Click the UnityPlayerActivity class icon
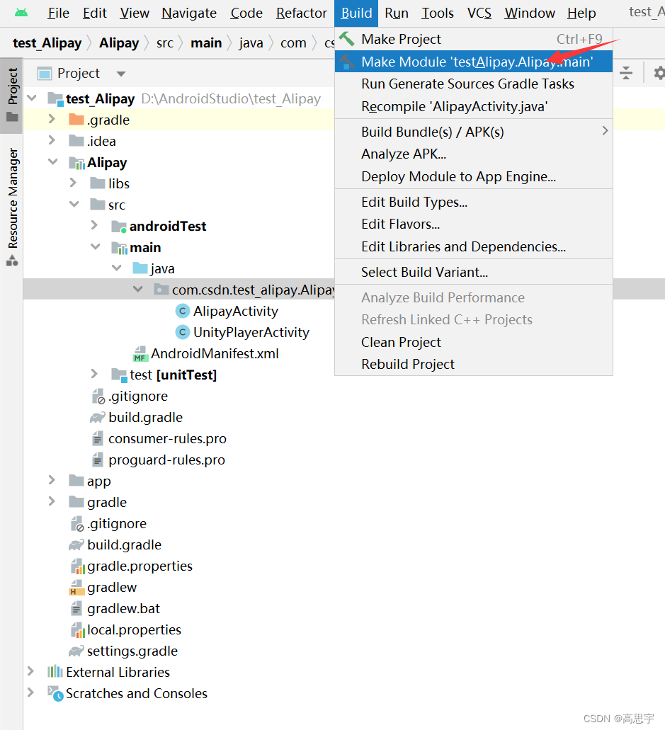Screen dimensions: 665x730 (x=183, y=332)
